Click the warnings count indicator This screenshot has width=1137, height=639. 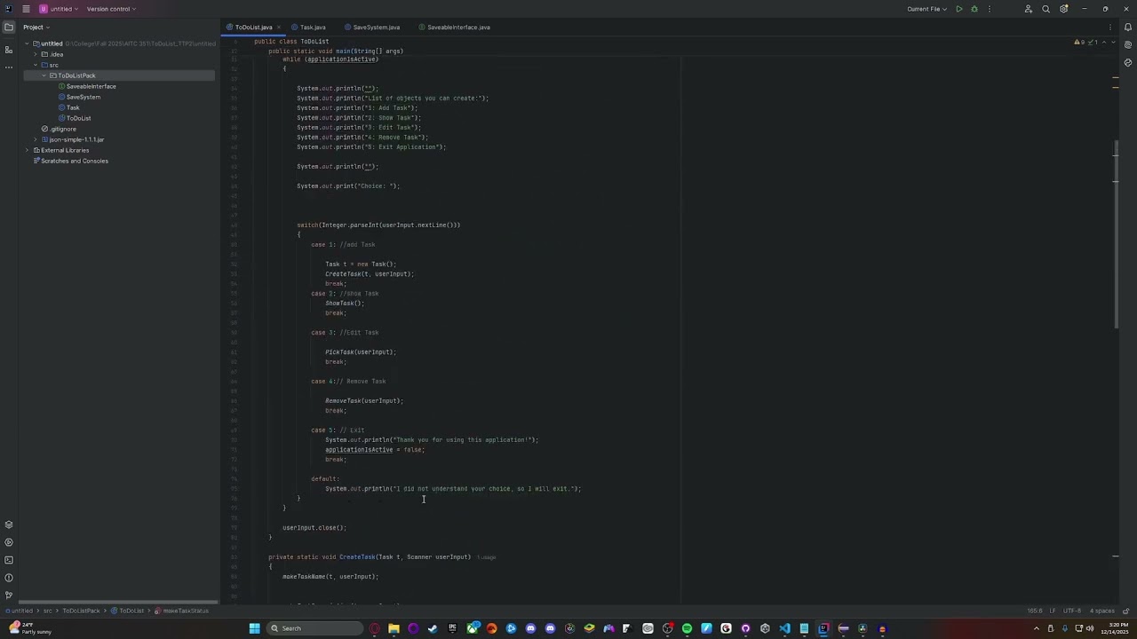(1081, 42)
